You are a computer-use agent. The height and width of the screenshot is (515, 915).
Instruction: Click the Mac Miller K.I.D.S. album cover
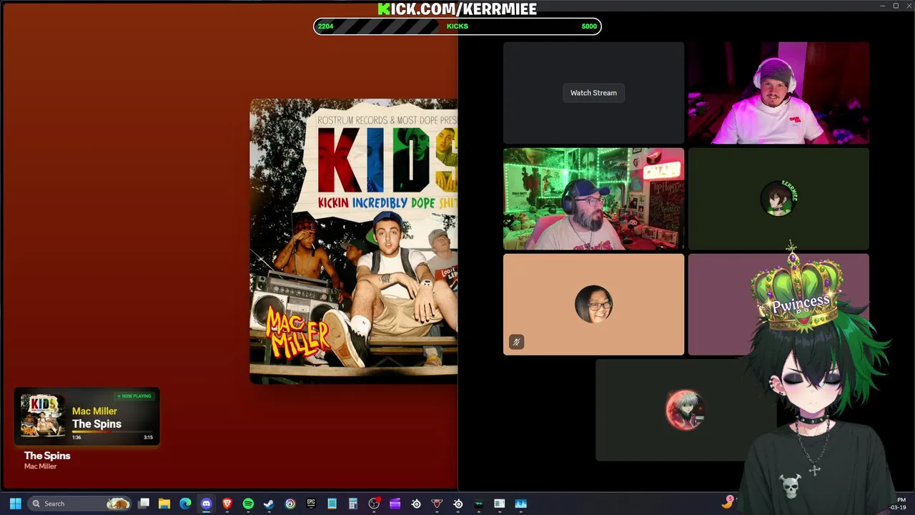354,241
